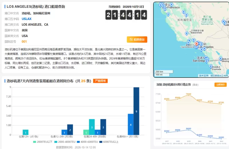This screenshot has width=229, height=149.
Task: Click the 7050 peak data point on orange line
Action: click(x=188, y=95)
